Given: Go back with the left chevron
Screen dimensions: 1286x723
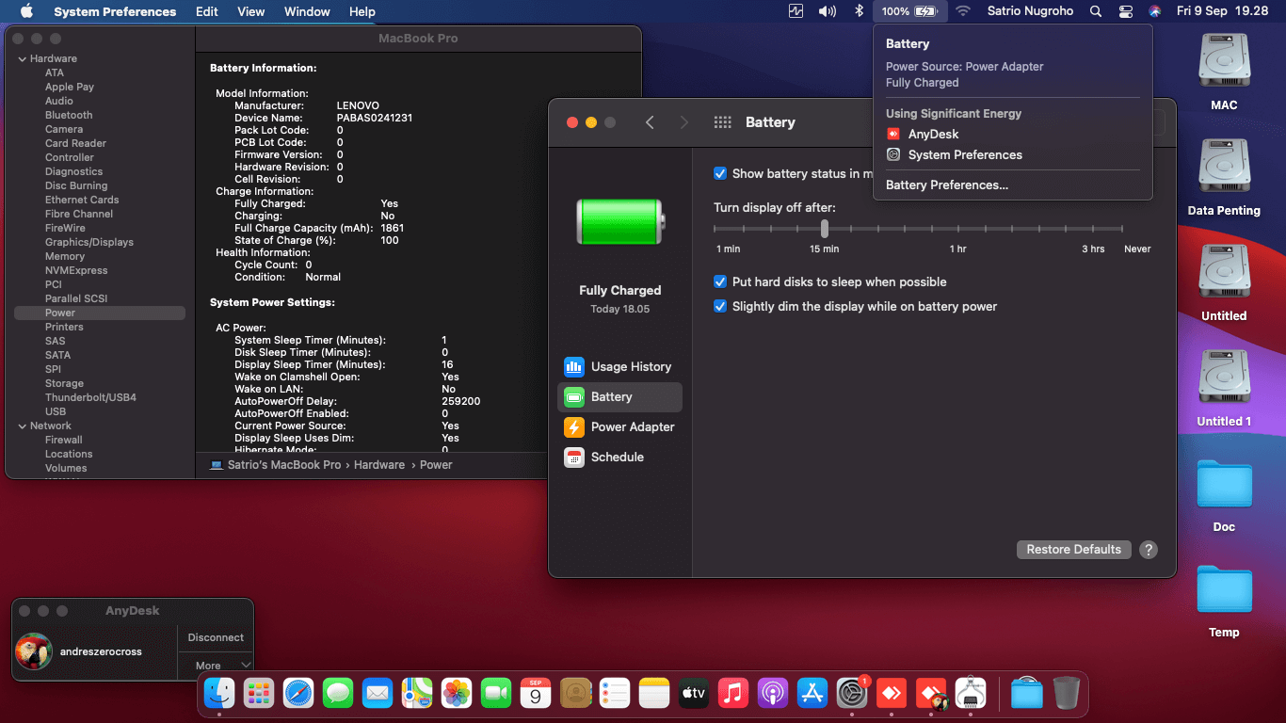Looking at the screenshot, I should tap(650, 122).
